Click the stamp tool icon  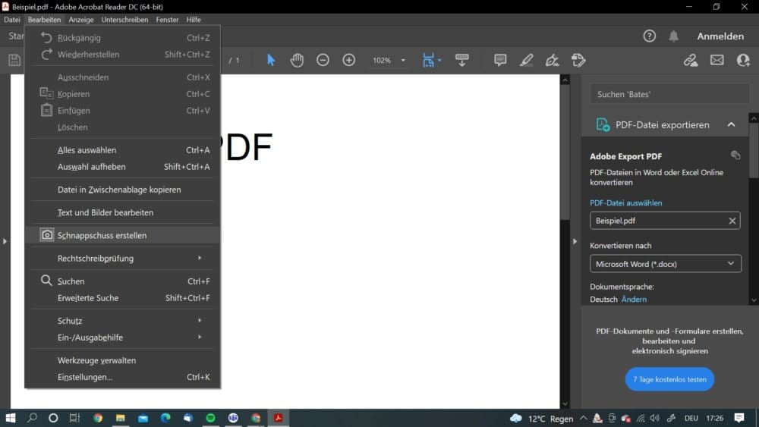pos(578,60)
